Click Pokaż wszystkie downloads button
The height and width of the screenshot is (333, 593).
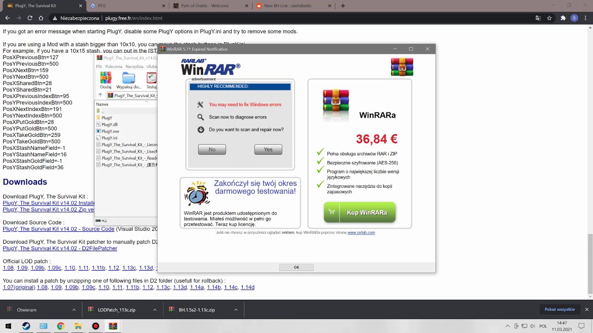[560, 309]
